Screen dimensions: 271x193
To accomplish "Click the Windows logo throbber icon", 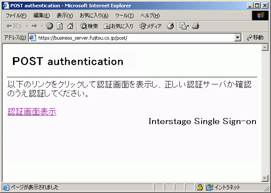I will 260,16.
